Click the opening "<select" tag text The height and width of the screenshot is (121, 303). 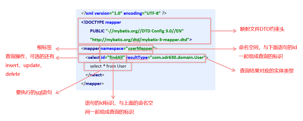click(x=93, y=58)
